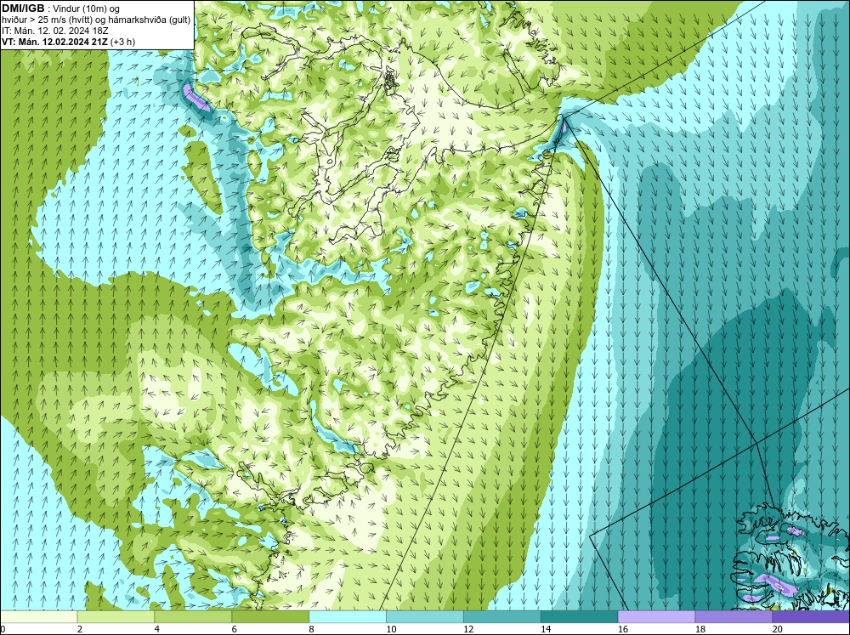This screenshot has height=635, width=850.
Task: Select the 12–14 m/s teal legend swatch
Action: [x=502, y=616]
